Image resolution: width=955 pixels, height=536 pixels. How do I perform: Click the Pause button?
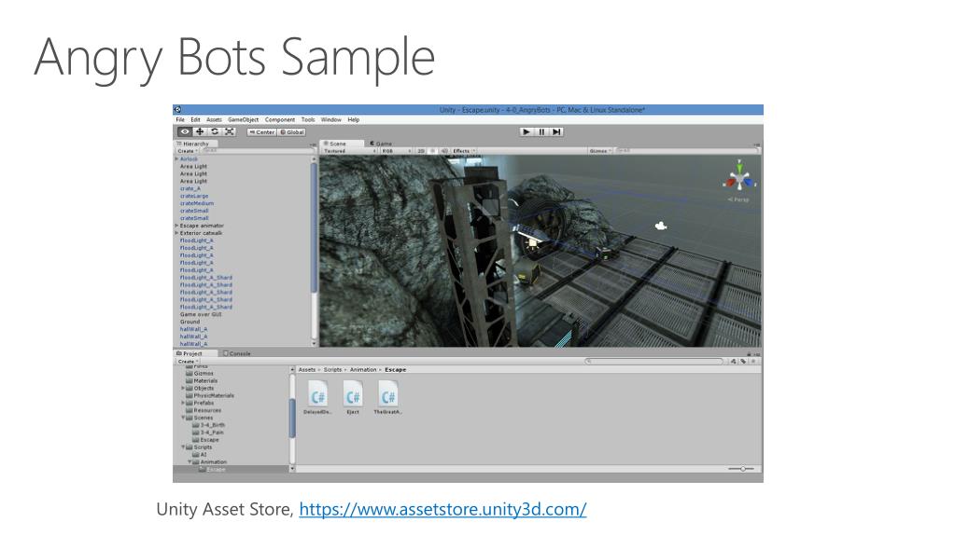click(x=541, y=131)
